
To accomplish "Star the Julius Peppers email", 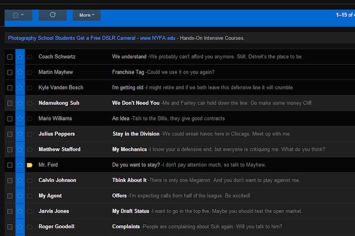I will (20, 134).
